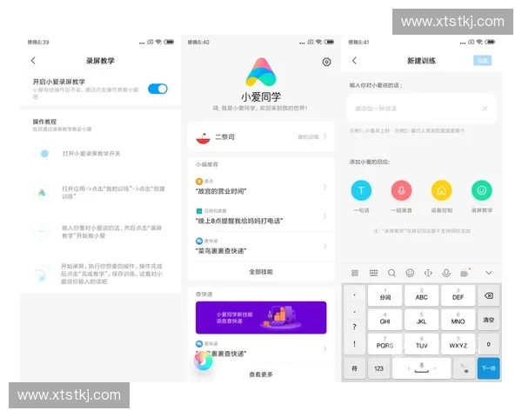
Task: Tap the purple 查快递 promotional banner
Action: (x=261, y=317)
